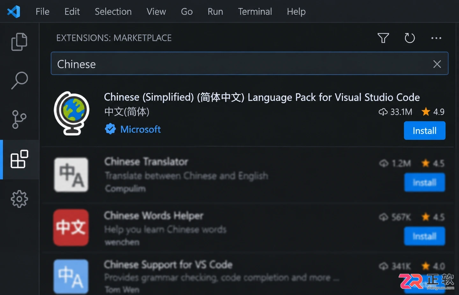
Task: Open the Source Control view
Action: tap(19, 119)
